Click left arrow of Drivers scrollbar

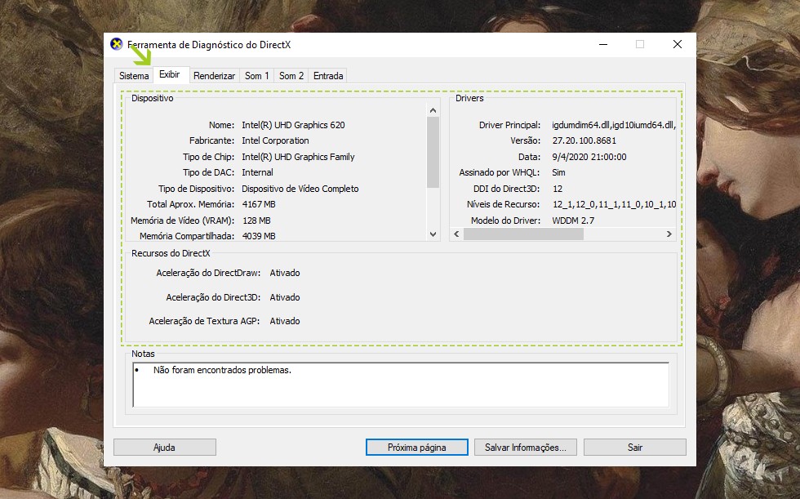tap(457, 234)
